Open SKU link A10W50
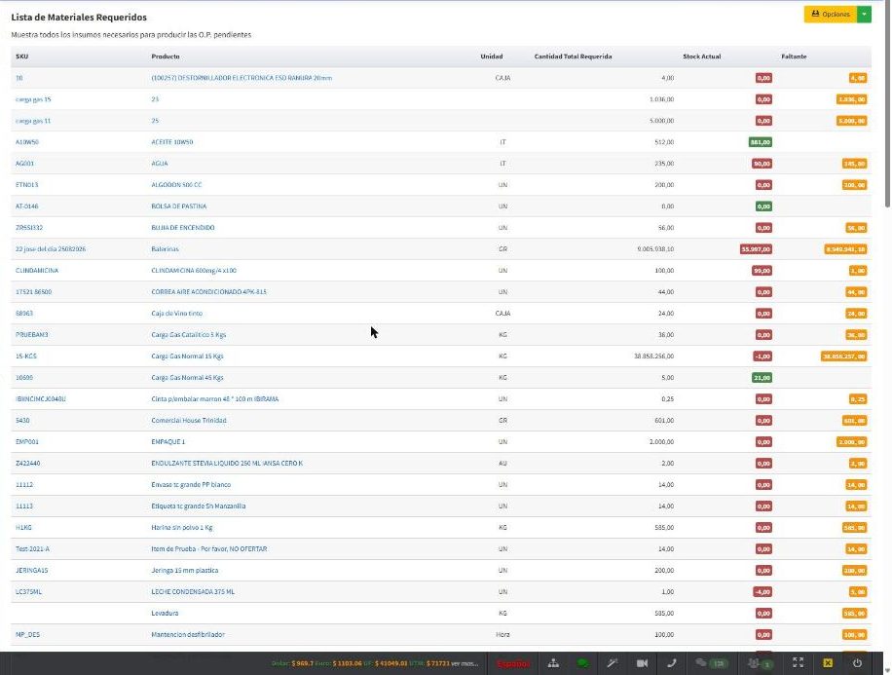 coord(27,142)
